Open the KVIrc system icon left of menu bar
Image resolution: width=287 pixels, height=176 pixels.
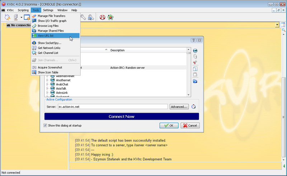[3, 10]
